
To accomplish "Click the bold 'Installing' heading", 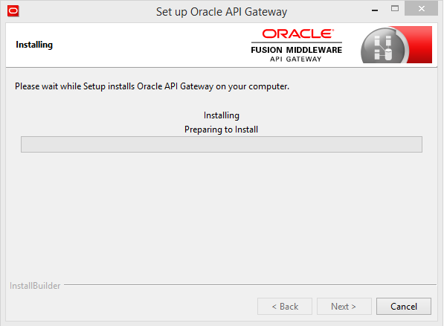I will coord(34,45).
